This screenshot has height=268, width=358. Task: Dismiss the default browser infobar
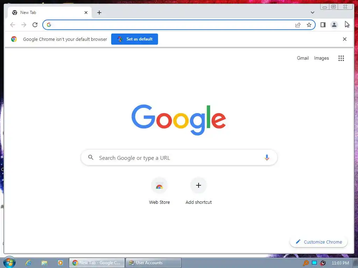(x=344, y=39)
